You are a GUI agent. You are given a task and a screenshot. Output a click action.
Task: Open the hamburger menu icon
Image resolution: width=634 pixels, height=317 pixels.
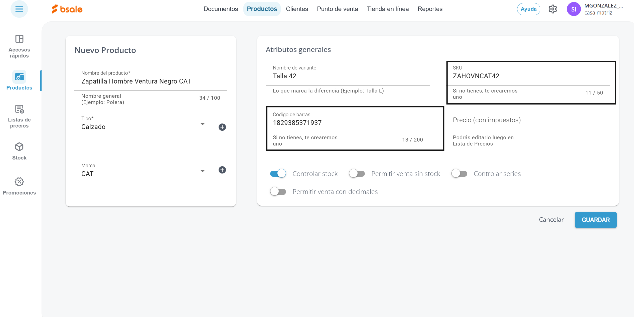(x=19, y=9)
